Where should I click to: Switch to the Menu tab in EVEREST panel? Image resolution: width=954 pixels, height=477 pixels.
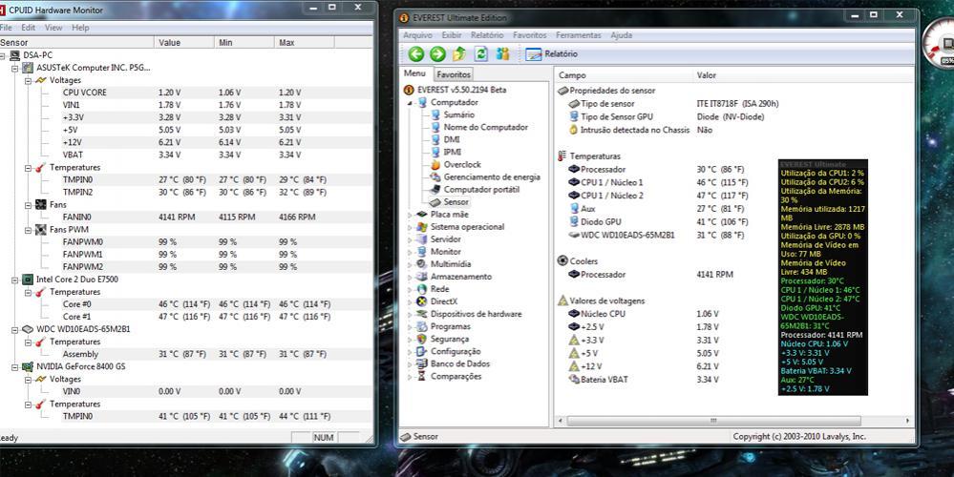pyautogui.click(x=415, y=73)
